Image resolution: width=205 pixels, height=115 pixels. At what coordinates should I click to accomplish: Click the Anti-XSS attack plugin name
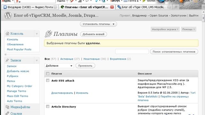click(x=63, y=80)
